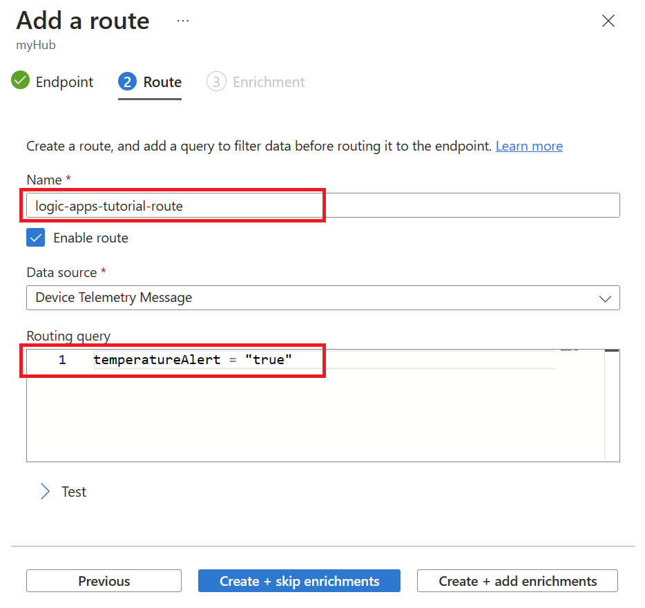Image resolution: width=645 pixels, height=608 pixels.
Task: Click the Data source dropdown chevron
Action: click(606, 298)
